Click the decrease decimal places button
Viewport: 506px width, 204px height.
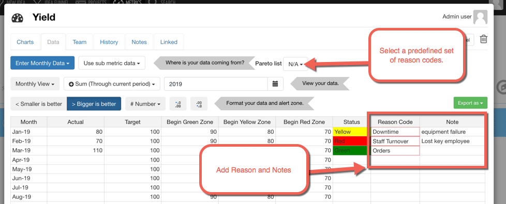[199, 104]
